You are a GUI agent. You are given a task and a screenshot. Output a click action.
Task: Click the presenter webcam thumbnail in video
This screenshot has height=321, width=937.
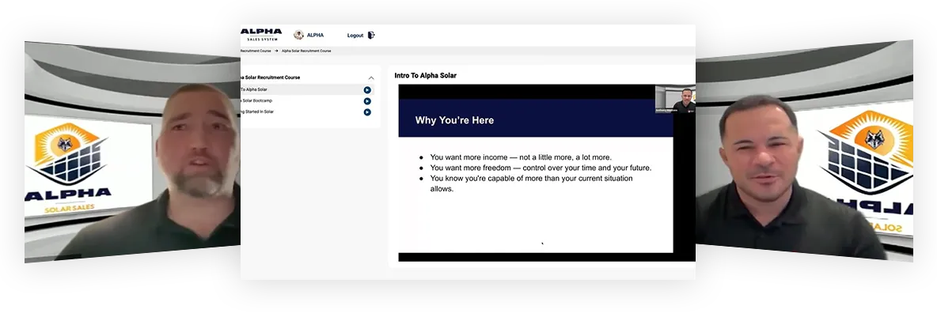[x=675, y=99]
